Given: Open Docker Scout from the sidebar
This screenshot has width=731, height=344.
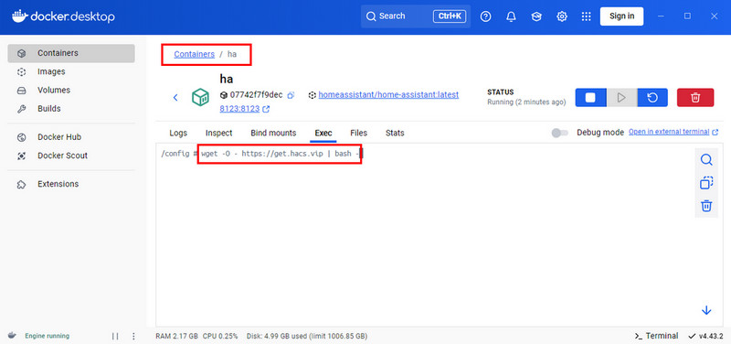Looking at the screenshot, I should pos(71,156).
